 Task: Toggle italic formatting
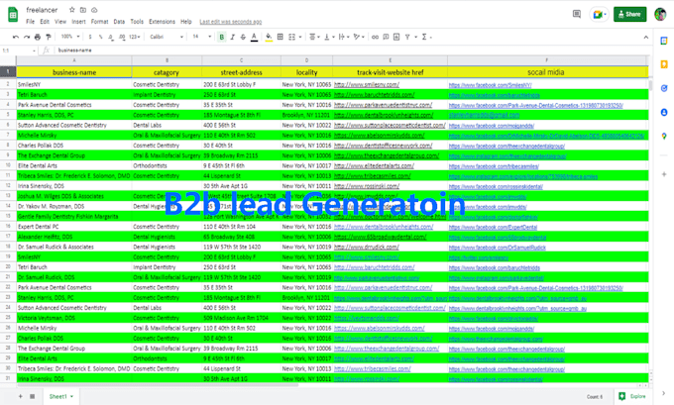[x=233, y=37]
